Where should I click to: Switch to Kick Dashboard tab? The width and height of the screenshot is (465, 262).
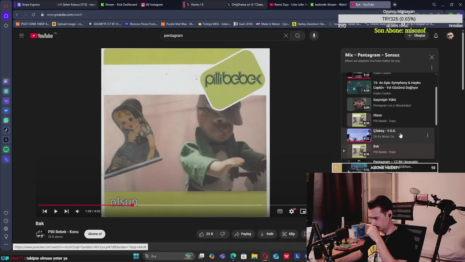point(118,5)
